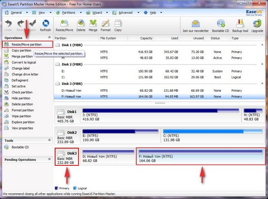Collapse Disk 2 (MBR) group

[x=262, y=64]
